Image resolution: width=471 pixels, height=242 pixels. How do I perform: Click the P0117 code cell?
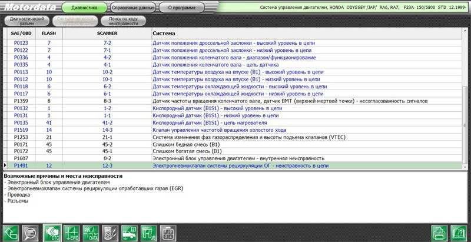[x=21, y=94]
